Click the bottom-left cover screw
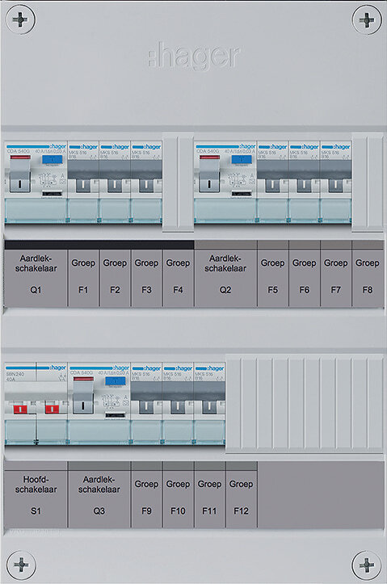 tap(21, 565)
